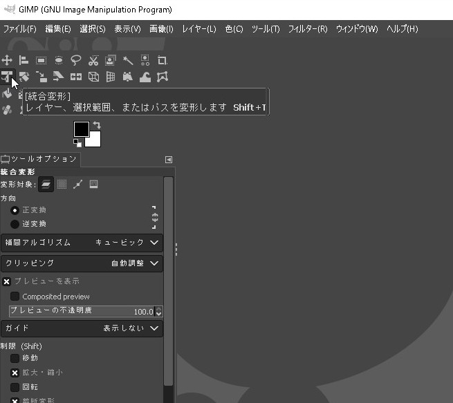Swap foreground and background colors
The width and height of the screenshot is (453, 403).
97,125
